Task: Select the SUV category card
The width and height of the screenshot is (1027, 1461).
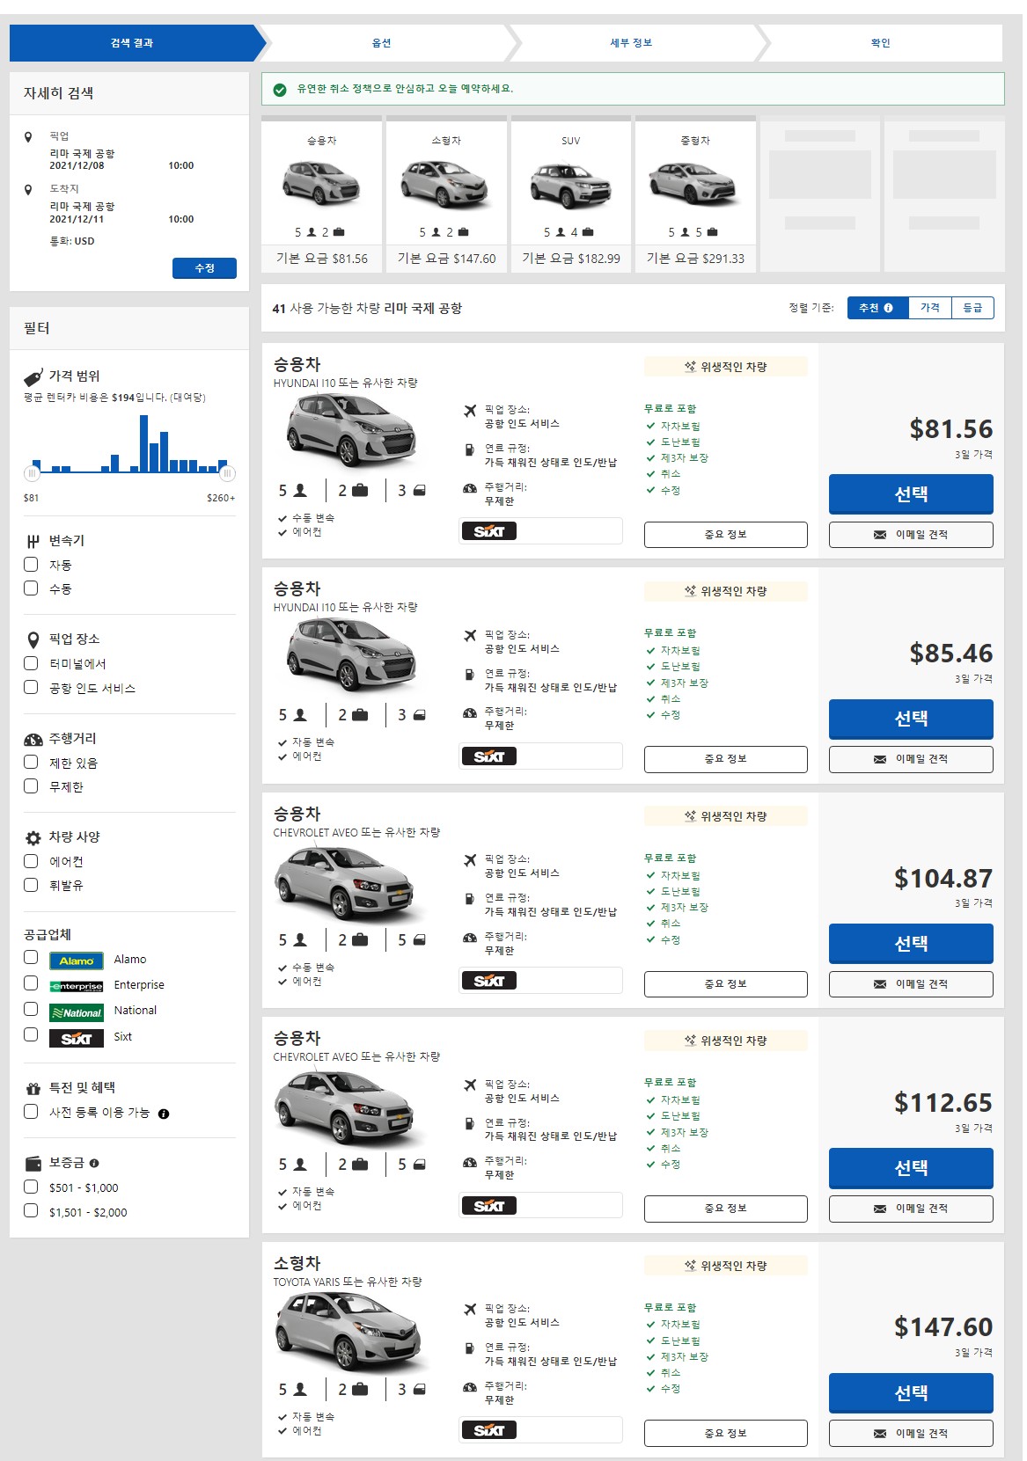Action: pyautogui.click(x=571, y=194)
